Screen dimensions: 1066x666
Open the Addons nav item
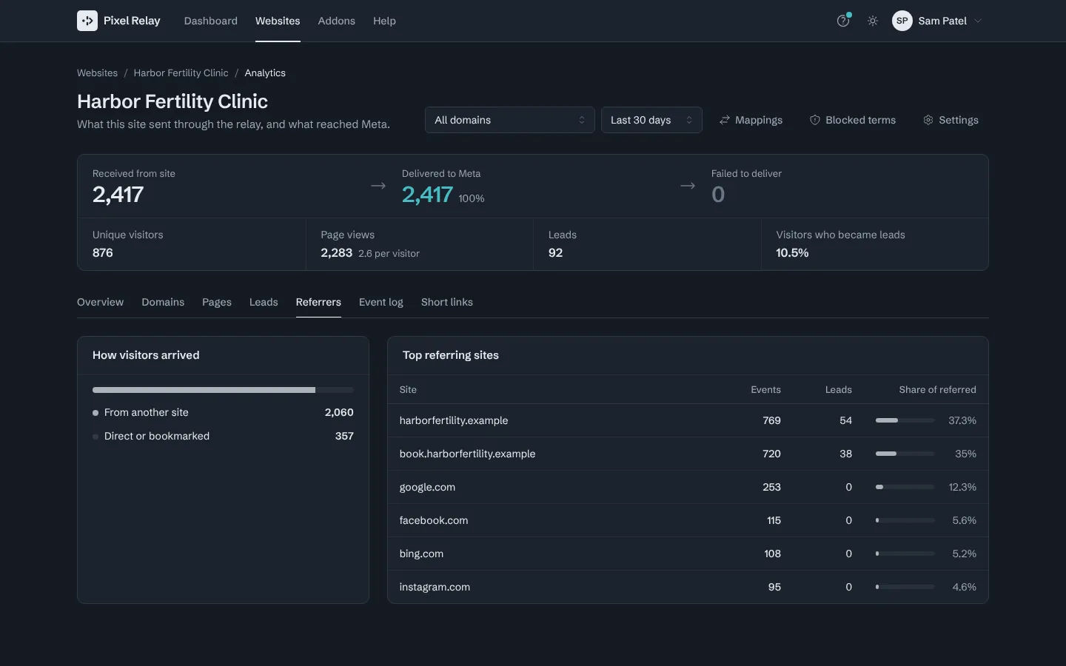(337, 21)
